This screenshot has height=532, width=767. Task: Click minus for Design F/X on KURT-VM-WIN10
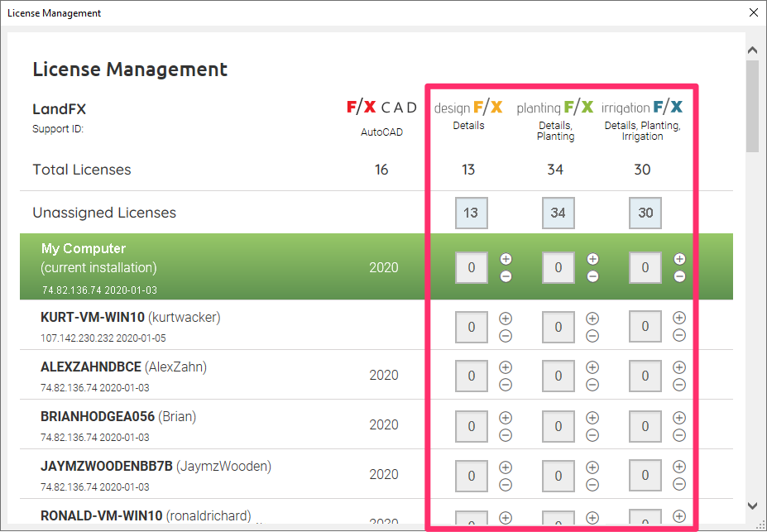coord(506,336)
